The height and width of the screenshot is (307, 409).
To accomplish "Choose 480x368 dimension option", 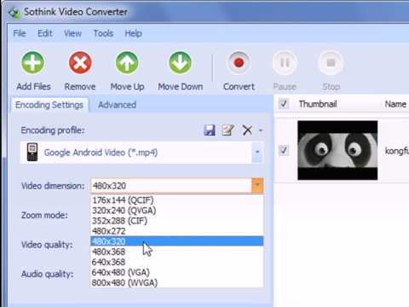I will coord(176,252).
